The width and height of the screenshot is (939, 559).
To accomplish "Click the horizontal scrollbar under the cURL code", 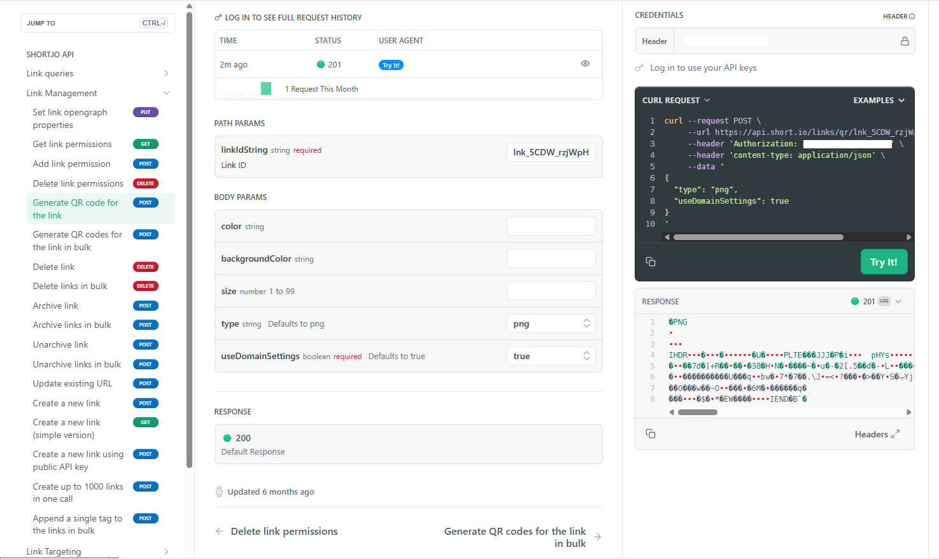I will (x=758, y=237).
